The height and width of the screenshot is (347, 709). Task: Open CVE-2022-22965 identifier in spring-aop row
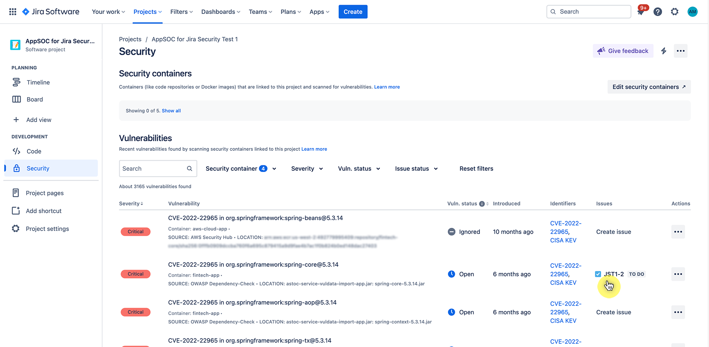566,308
